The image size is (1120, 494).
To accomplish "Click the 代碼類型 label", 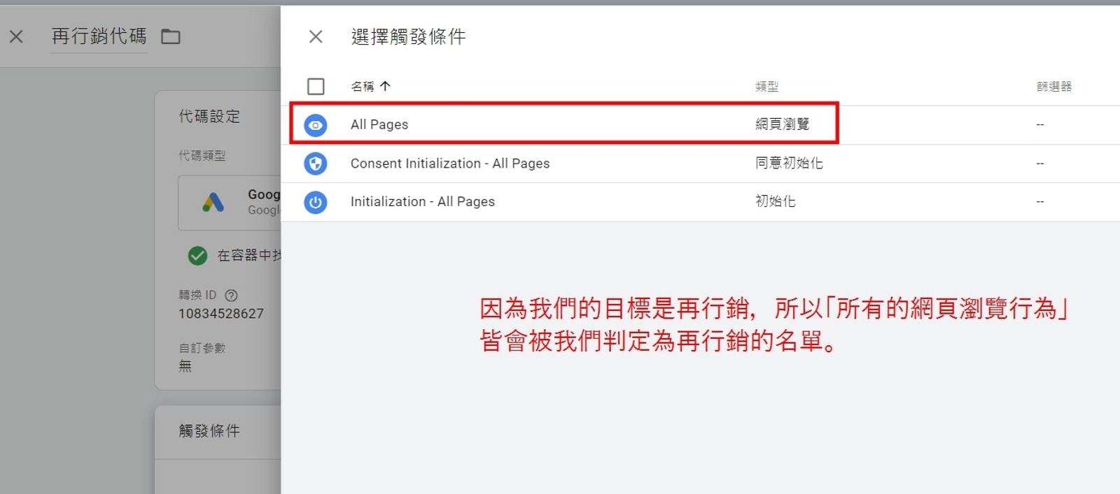I will click(202, 155).
